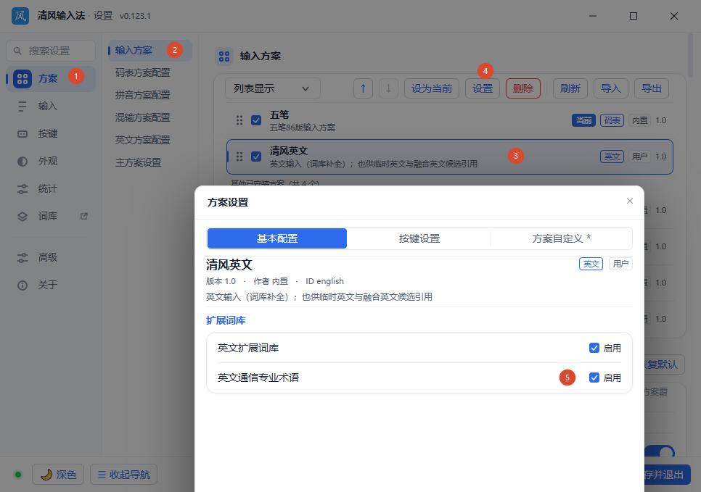
Task: Switch to 深色 dark mode
Action: (58, 474)
